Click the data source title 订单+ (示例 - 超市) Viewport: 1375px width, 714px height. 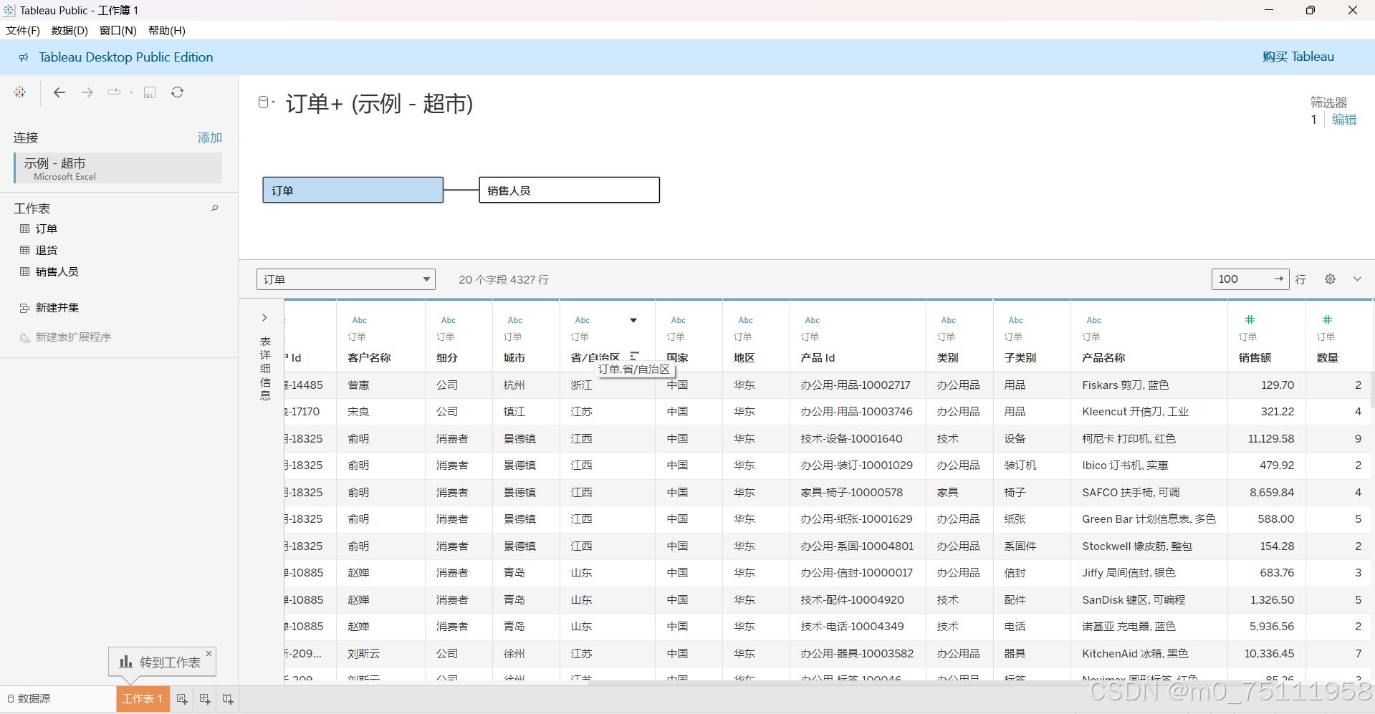pos(379,103)
